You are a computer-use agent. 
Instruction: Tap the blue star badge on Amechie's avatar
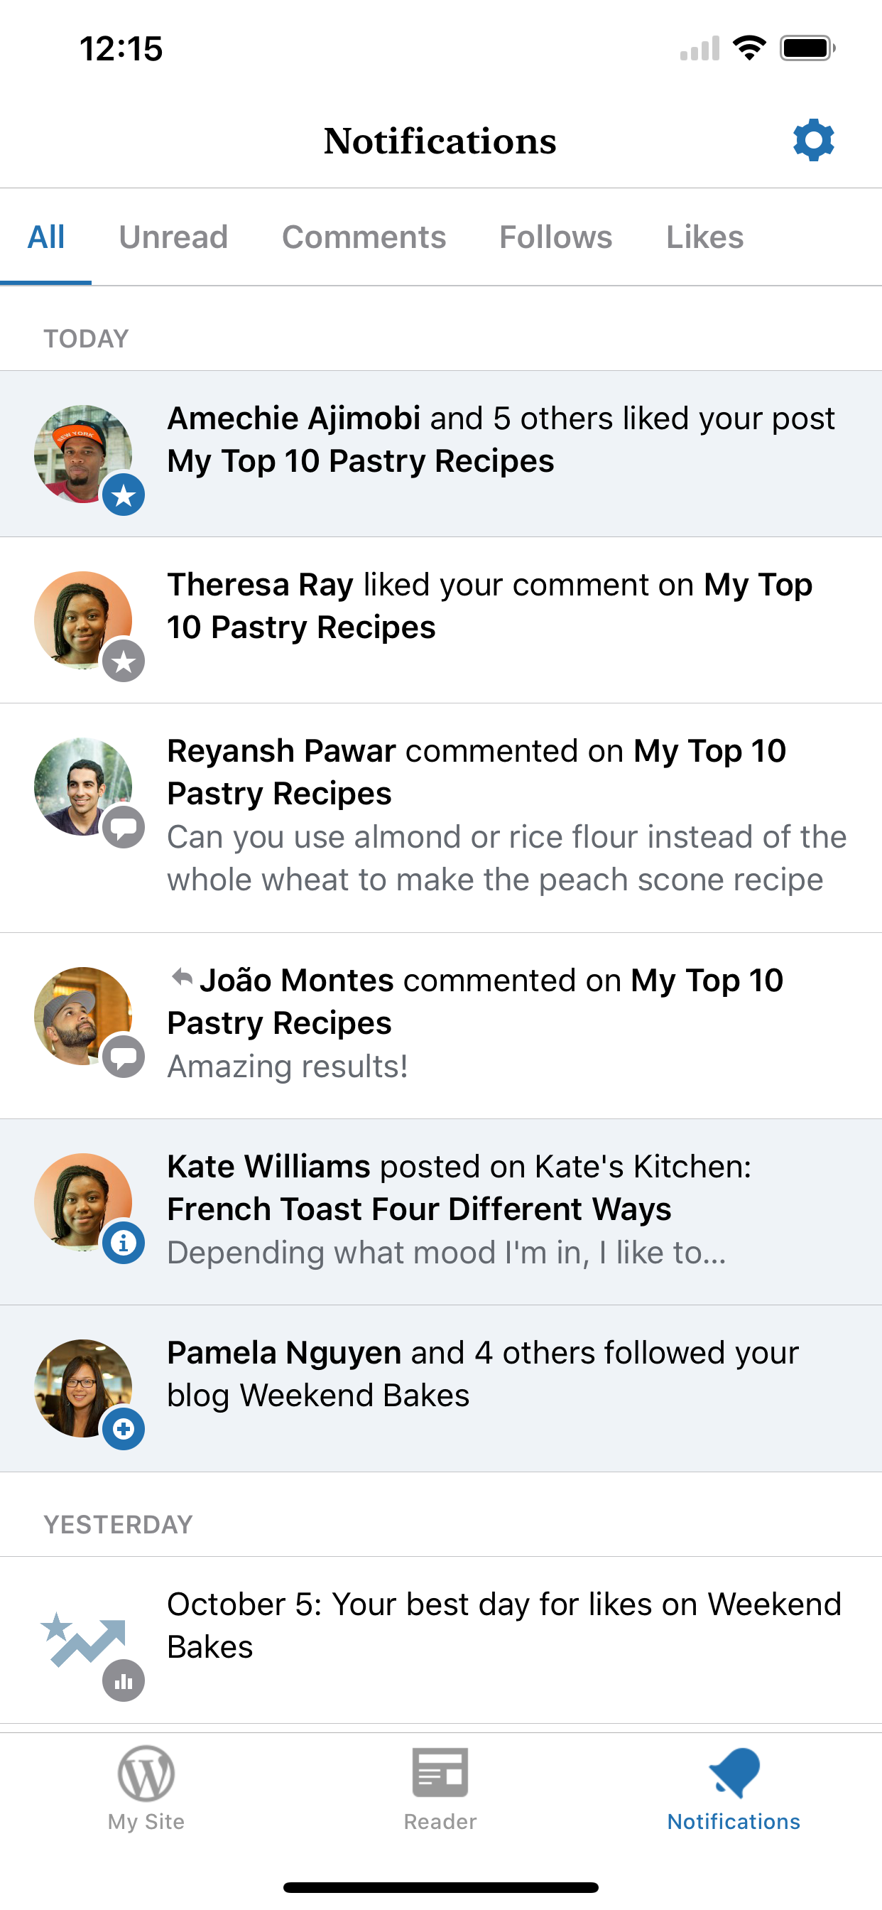[123, 495]
